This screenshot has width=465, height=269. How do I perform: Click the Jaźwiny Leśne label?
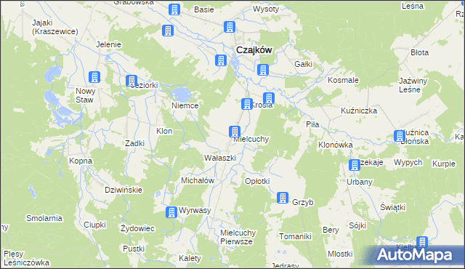point(413,85)
